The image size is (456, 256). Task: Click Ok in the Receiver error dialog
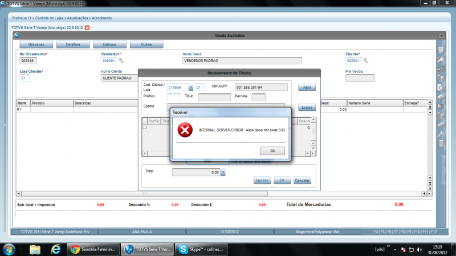tap(272, 151)
